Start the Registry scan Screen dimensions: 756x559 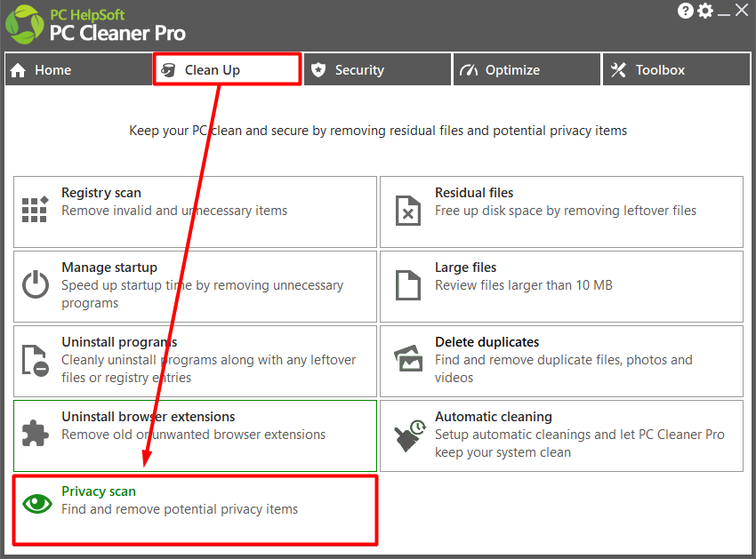point(196,212)
